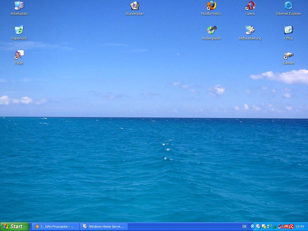
Task: Switch to John Frusciante taskbar window
Action: (x=56, y=226)
